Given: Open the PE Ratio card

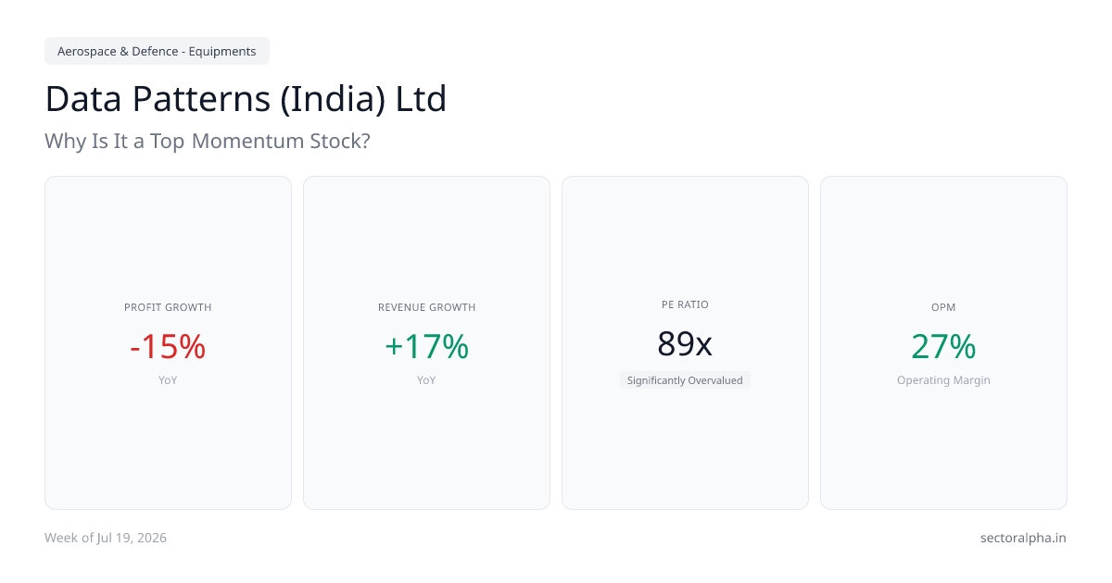Looking at the screenshot, I should click(685, 342).
